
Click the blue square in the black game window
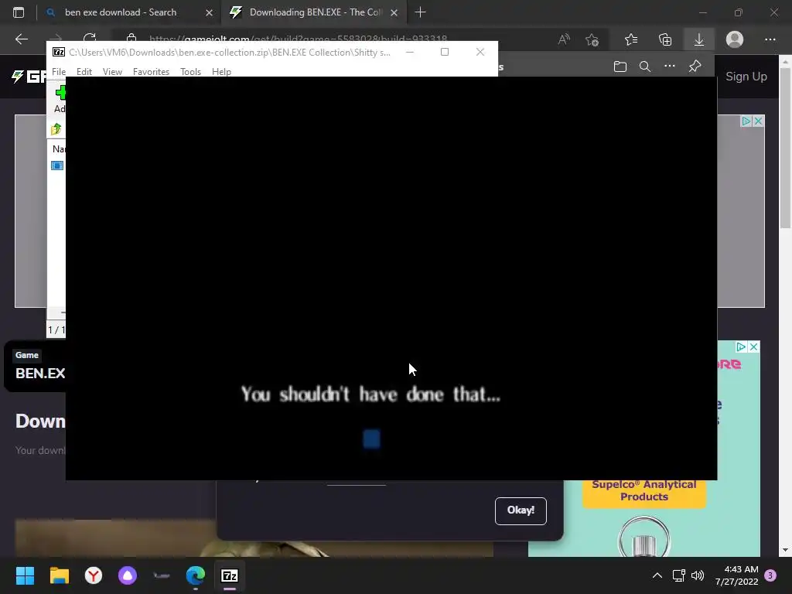pyautogui.click(x=372, y=439)
